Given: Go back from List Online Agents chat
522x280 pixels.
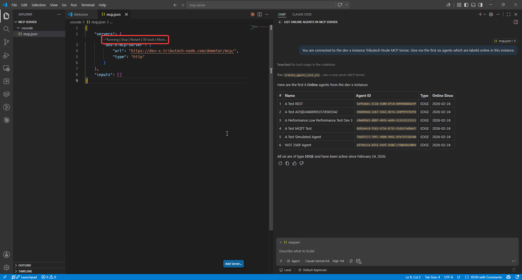Looking at the screenshot, I should point(280,22).
